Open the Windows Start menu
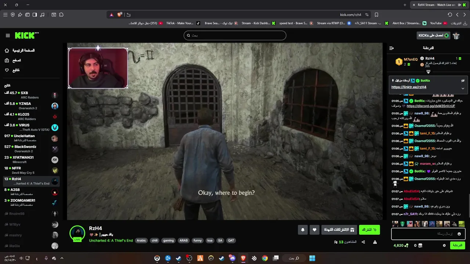Screen dimensions: 470x264 click(312, 258)
